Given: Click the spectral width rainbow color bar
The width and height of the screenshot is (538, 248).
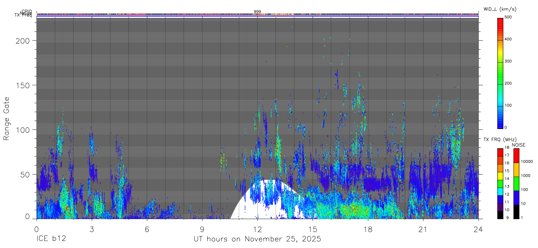Looking at the screenshot, I should pyautogui.click(x=500, y=73).
